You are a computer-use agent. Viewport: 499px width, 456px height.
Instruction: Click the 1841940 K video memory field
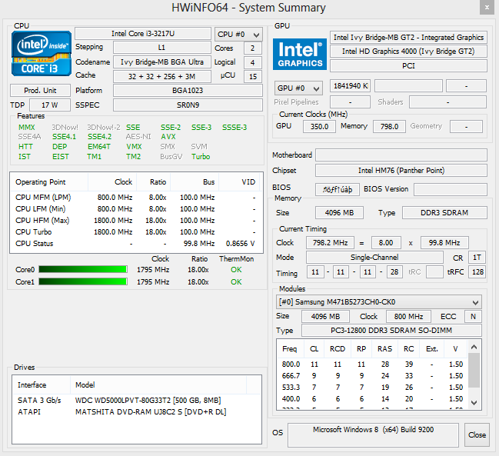point(350,86)
